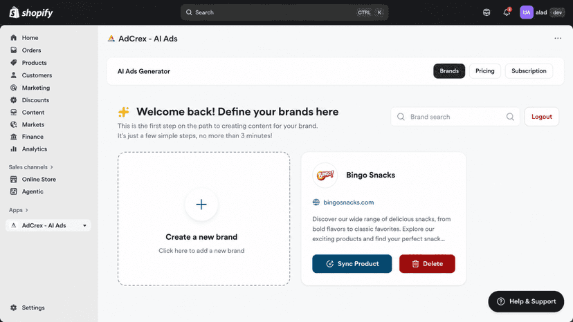Click the Sync Product button
Screen dimensions: 573x322
[x=352, y=263]
